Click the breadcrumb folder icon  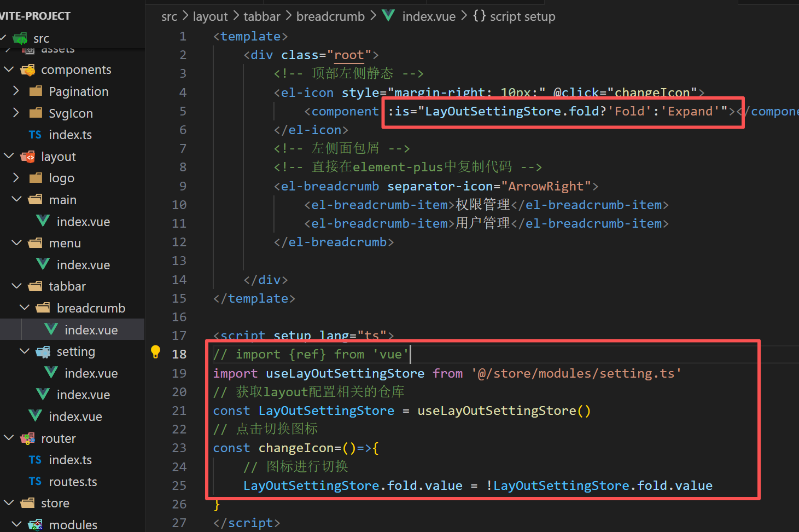point(43,308)
